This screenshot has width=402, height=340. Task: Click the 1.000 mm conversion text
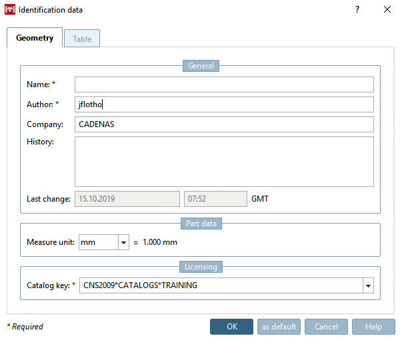[x=160, y=242]
